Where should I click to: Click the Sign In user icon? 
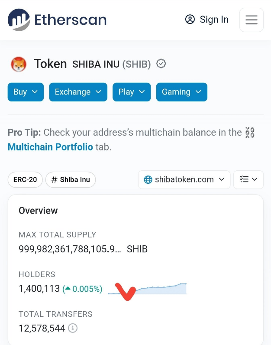tap(190, 20)
